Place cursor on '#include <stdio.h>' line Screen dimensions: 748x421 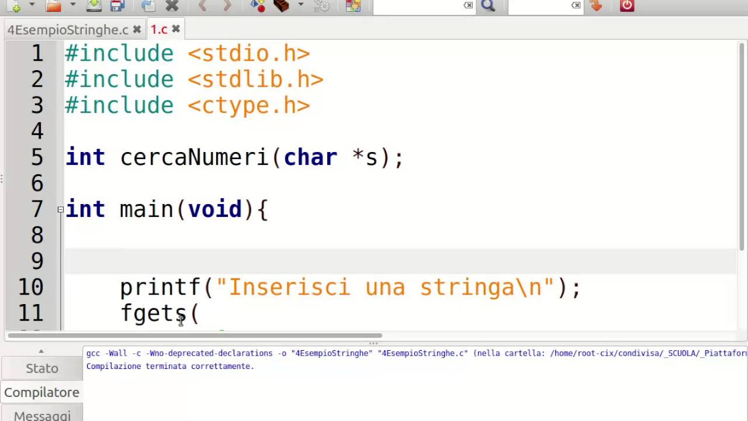(x=188, y=54)
